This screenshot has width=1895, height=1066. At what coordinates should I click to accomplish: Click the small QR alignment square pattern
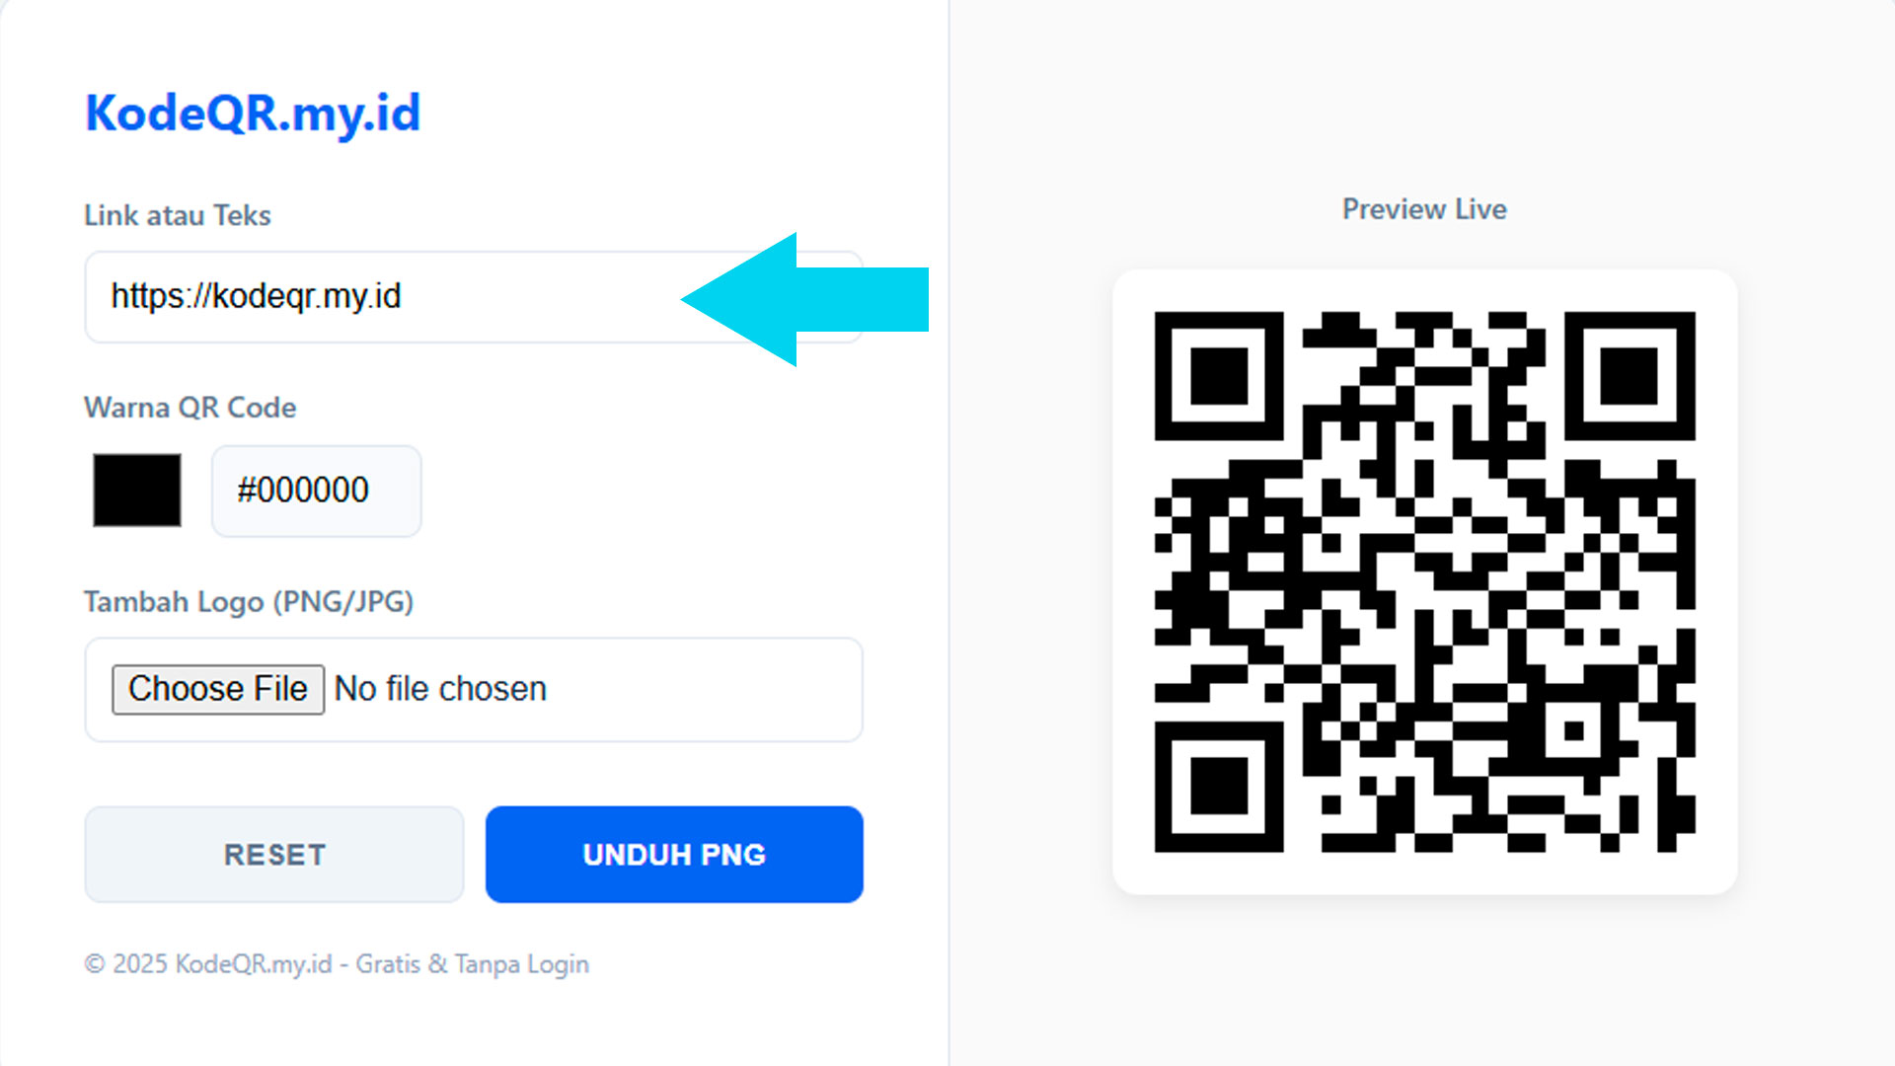coord(1574,731)
